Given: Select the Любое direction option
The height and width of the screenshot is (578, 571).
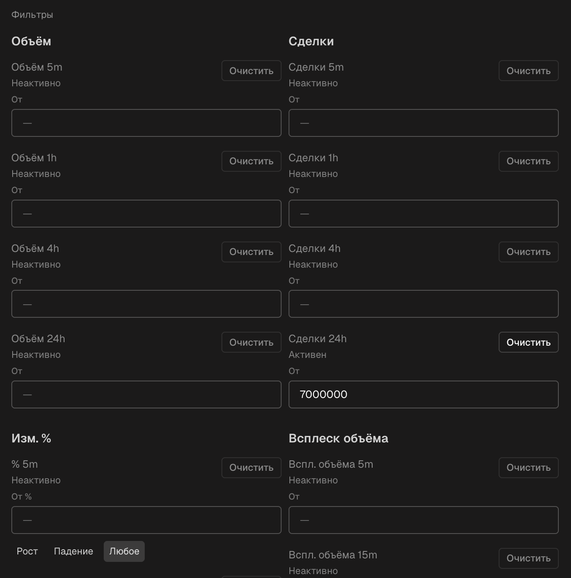Looking at the screenshot, I should pos(124,551).
